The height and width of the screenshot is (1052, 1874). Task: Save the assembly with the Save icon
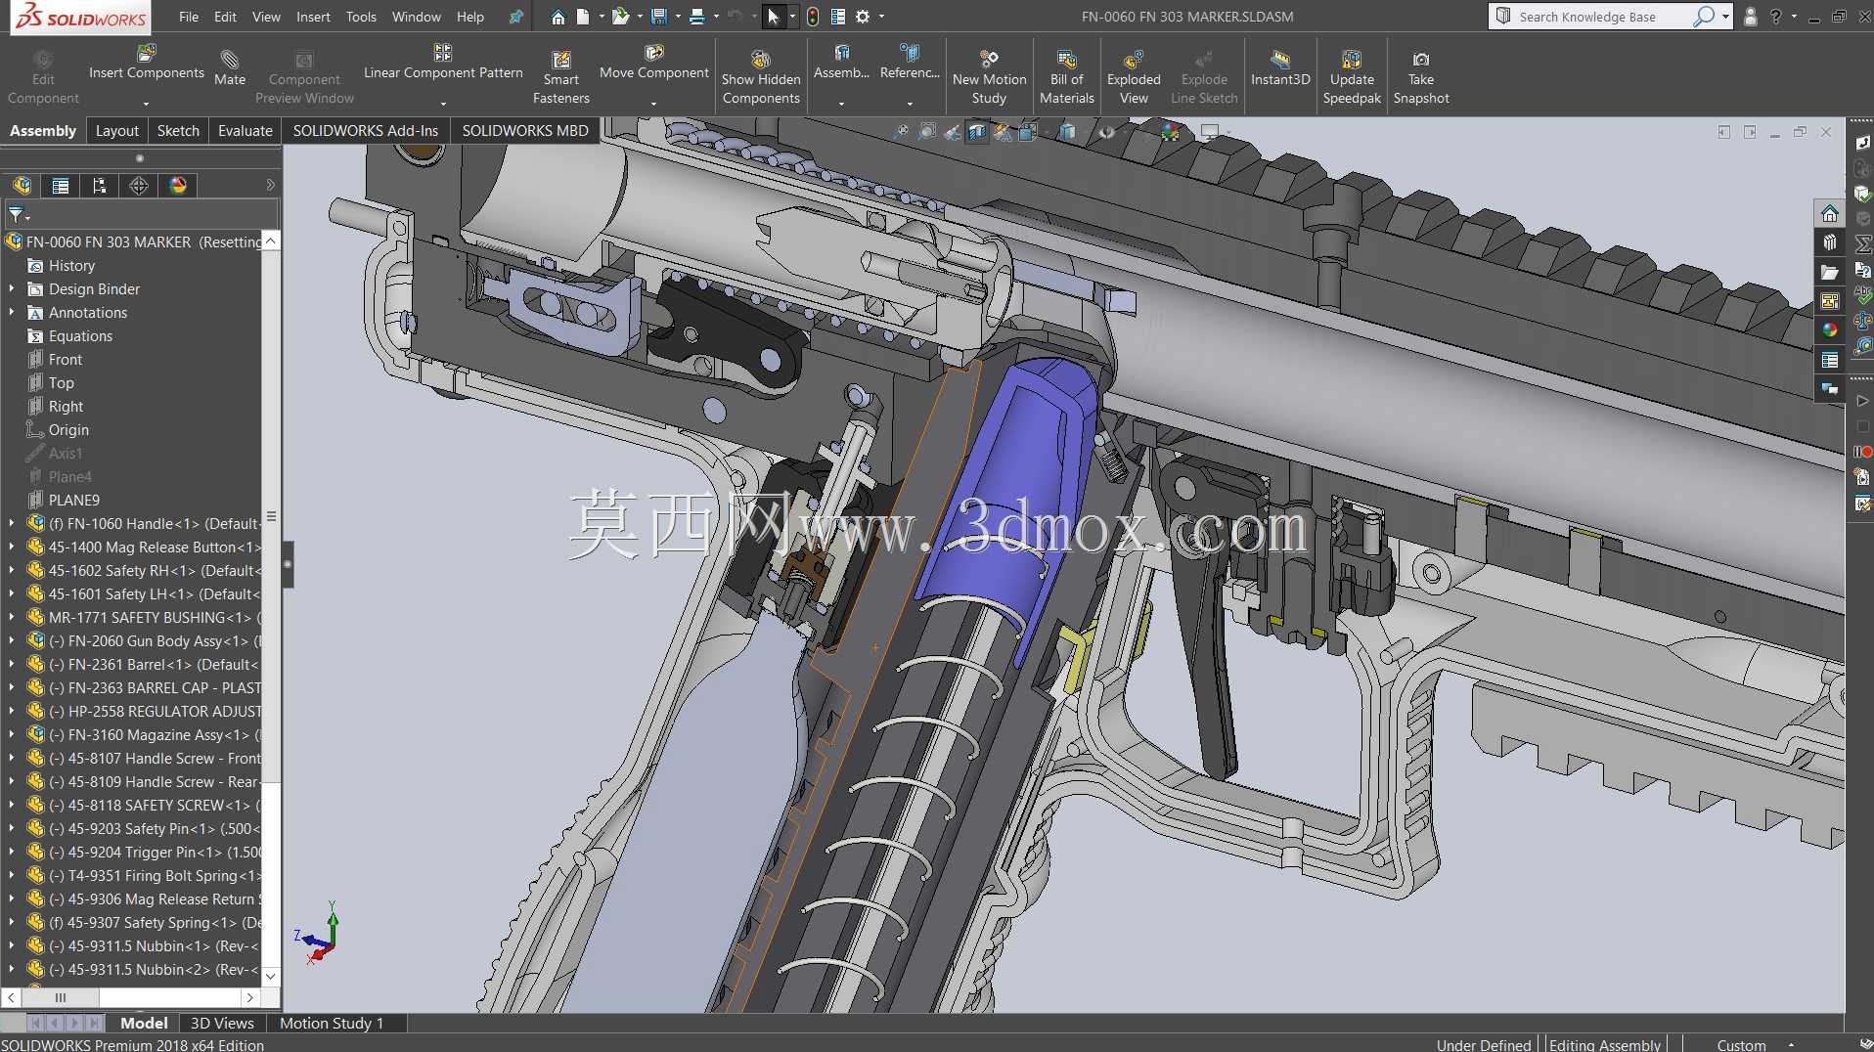(658, 17)
